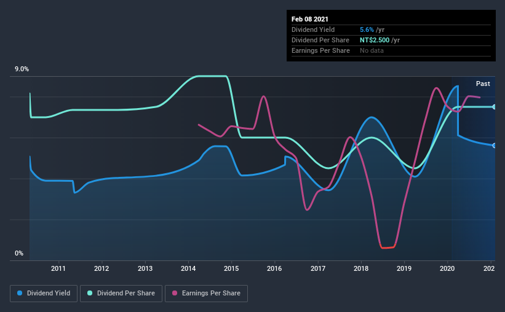This screenshot has height=312, width=505.
Task: Select the teal endpoint marker on chart
Action: point(494,107)
